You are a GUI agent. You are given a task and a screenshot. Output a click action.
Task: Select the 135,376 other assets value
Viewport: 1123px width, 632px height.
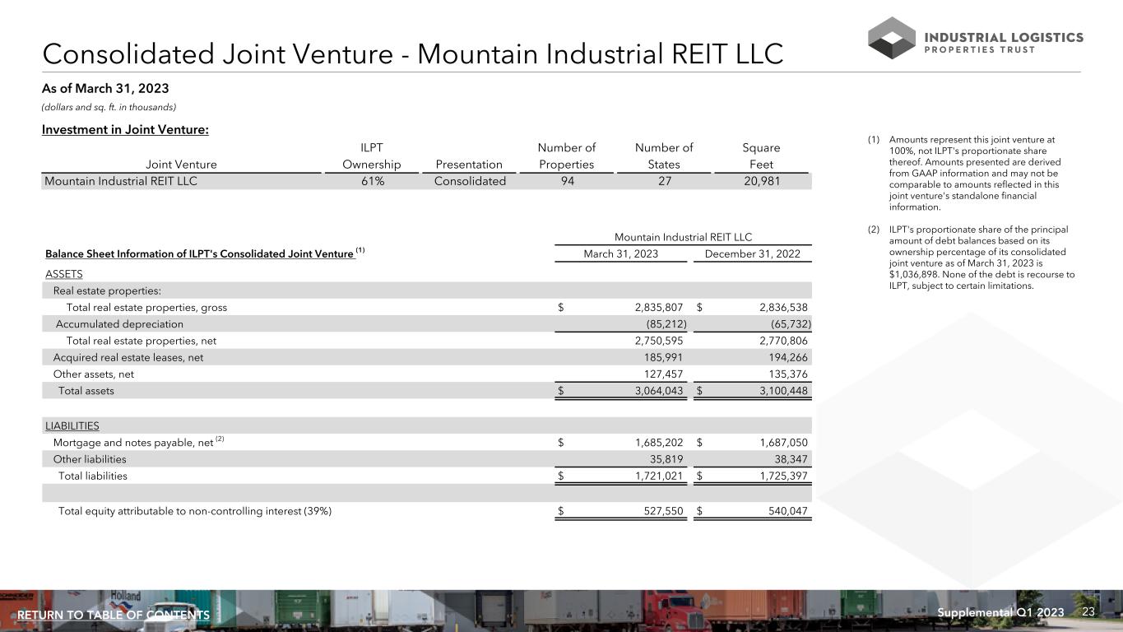[790, 374]
